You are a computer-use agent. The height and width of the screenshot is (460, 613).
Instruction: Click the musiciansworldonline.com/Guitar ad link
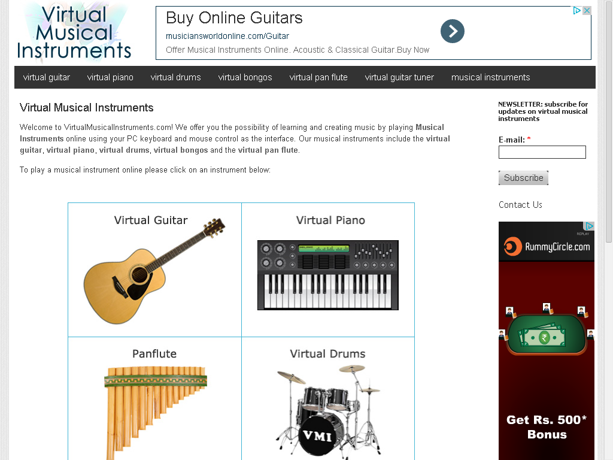[227, 36]
